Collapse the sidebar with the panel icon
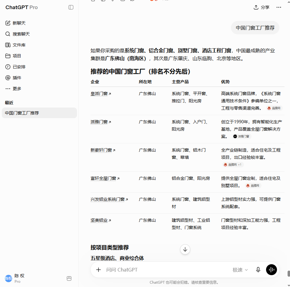This screenshot has width=290, height=287. tap(71, 7)
